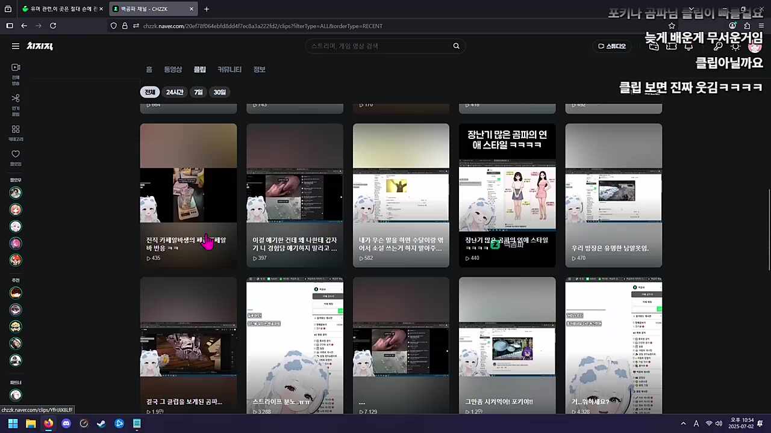Click the search magnifier icon
The height and width of the screenshot is (433, 771).
click(x=456, y=46)
